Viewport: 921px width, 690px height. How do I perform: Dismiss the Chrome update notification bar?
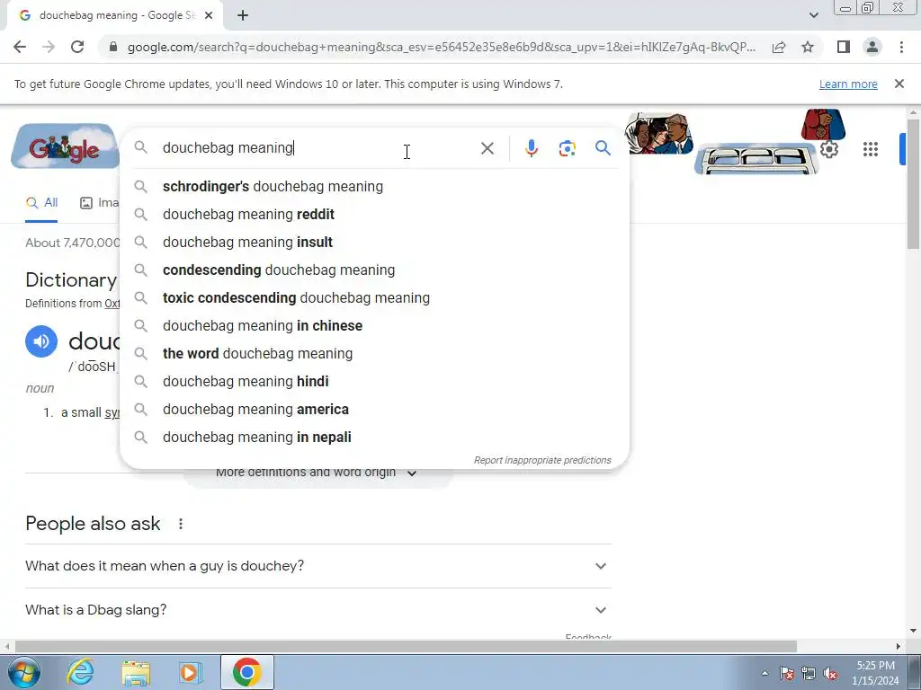tap(899, 84)
